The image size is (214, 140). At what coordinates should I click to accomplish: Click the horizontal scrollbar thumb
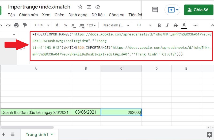(x=27, y=127)
